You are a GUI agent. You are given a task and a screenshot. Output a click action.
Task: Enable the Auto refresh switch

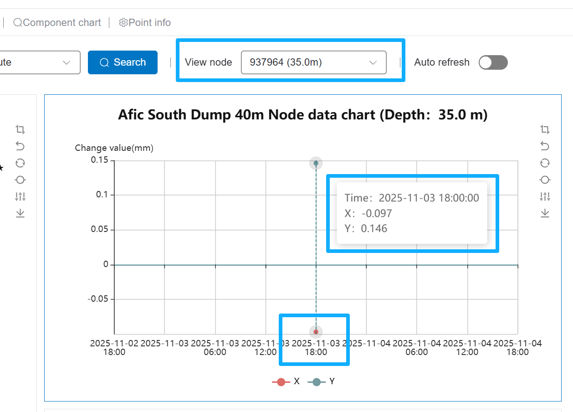(x=493, y=62)
